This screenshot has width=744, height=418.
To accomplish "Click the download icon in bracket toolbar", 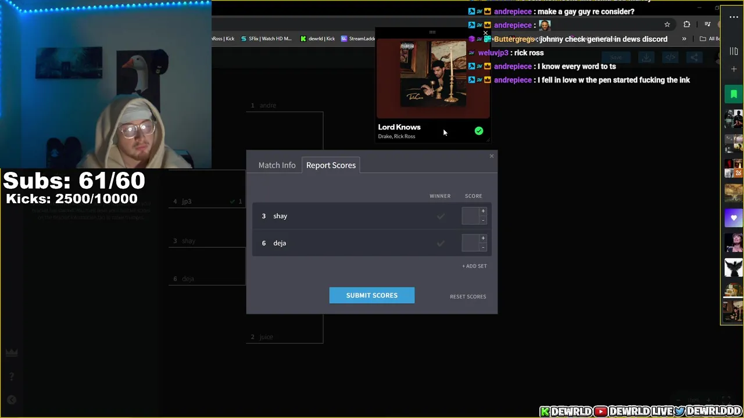I will 646,57.
